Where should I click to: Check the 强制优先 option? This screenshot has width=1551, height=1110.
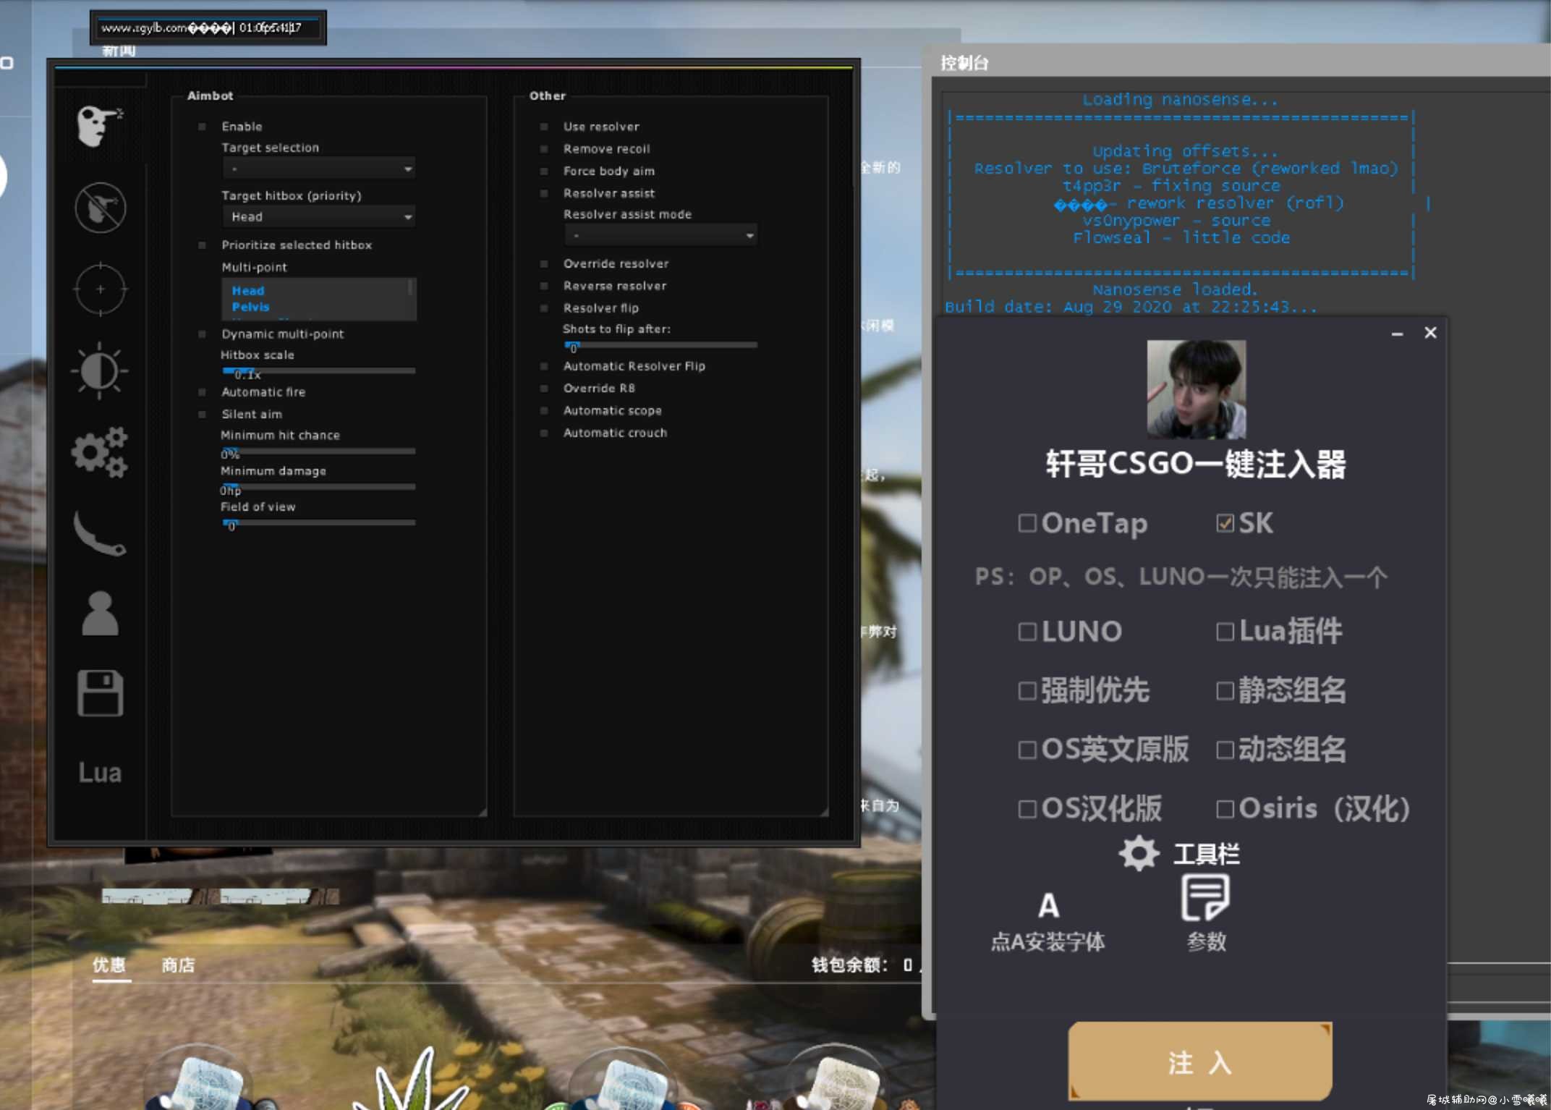(x=1027, y=691)
